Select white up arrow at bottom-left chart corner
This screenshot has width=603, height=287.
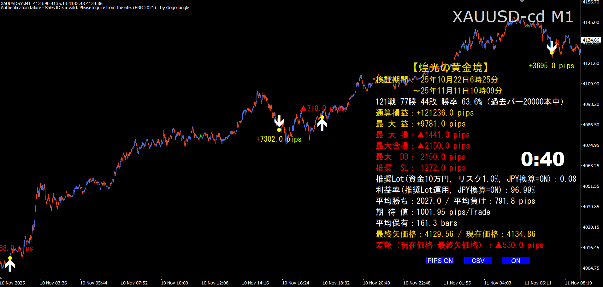click(10, 266)
